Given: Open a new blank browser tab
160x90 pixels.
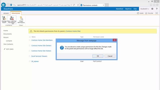Looking at the screenshot, I should pyautogui.click(x=106, y=5).
